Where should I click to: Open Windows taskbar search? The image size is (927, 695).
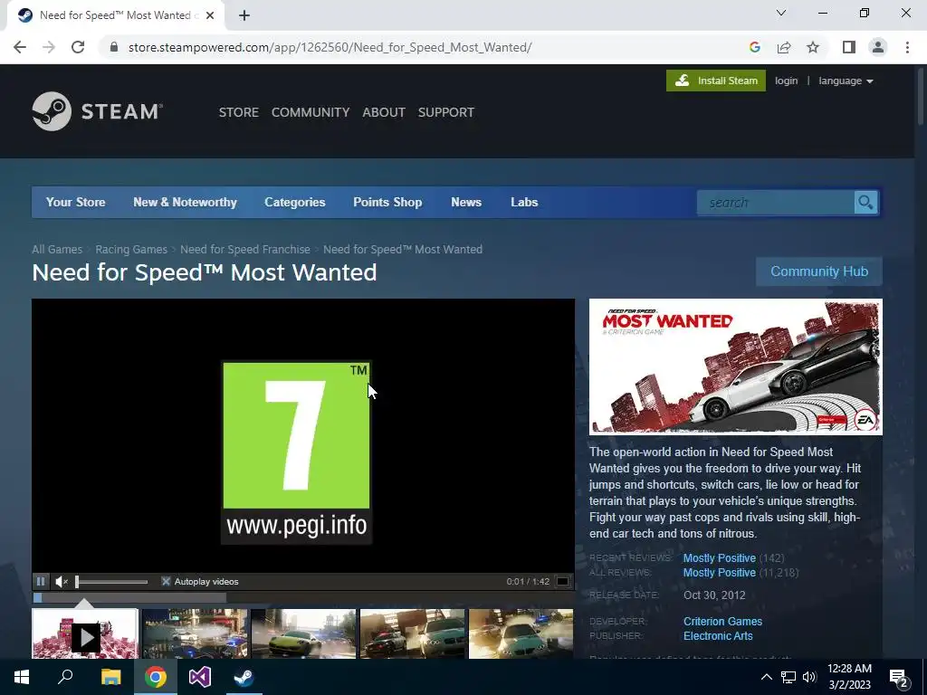point(65,677)
